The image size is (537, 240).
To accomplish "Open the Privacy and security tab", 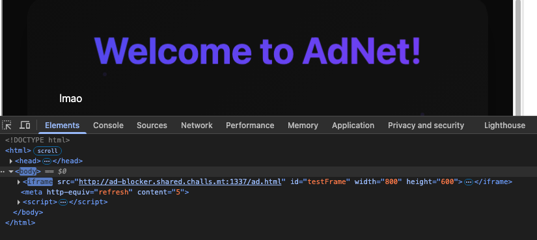I will tap(426, 126).
